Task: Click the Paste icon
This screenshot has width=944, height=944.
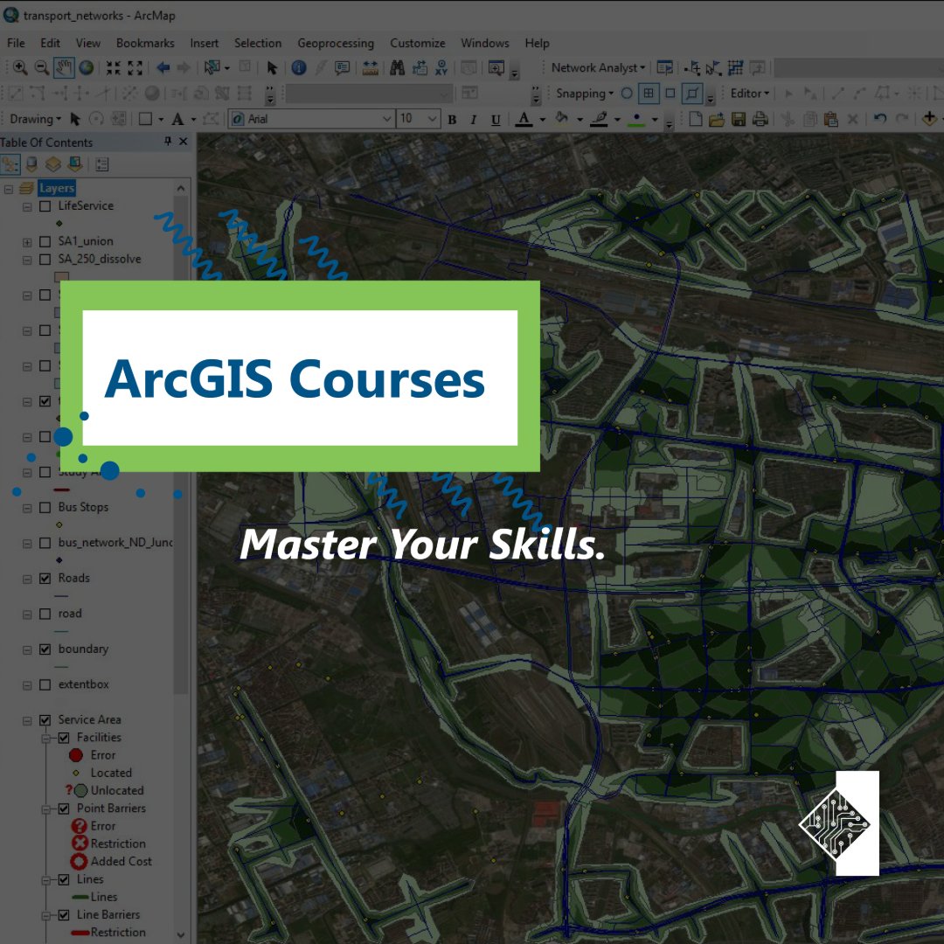Action: (831, 119)
